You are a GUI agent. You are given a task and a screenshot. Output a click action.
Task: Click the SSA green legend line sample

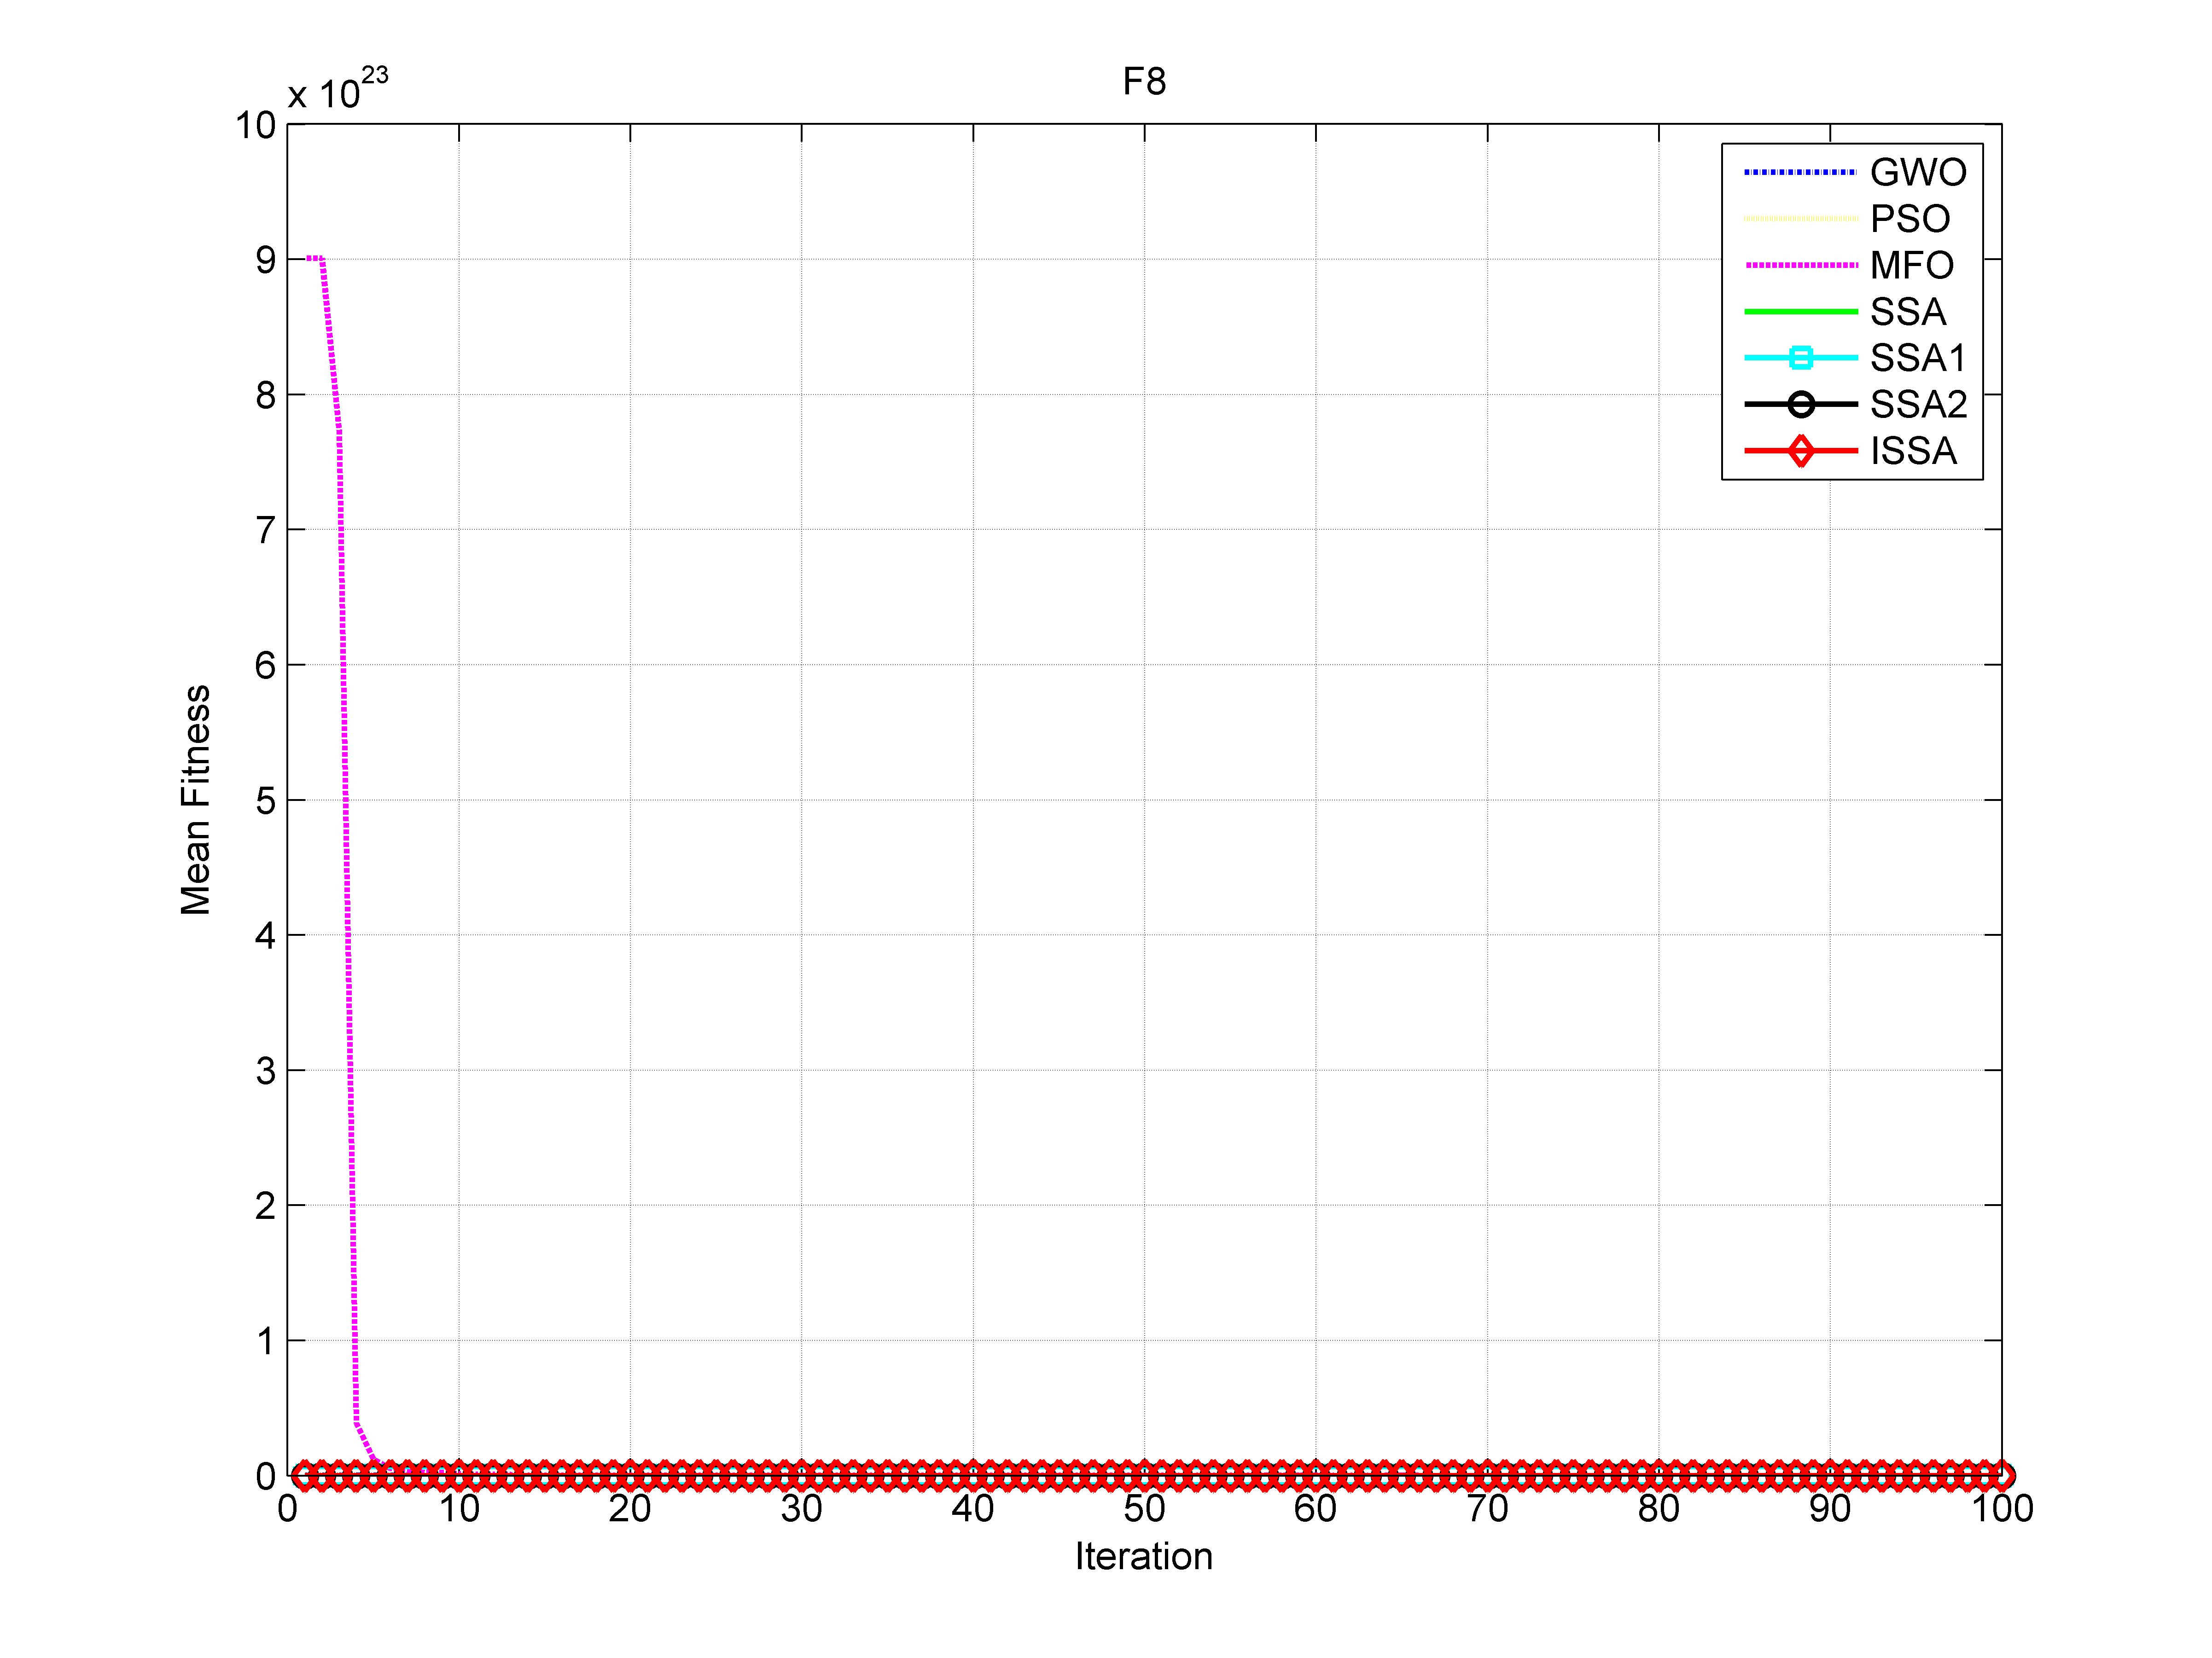1800,312
